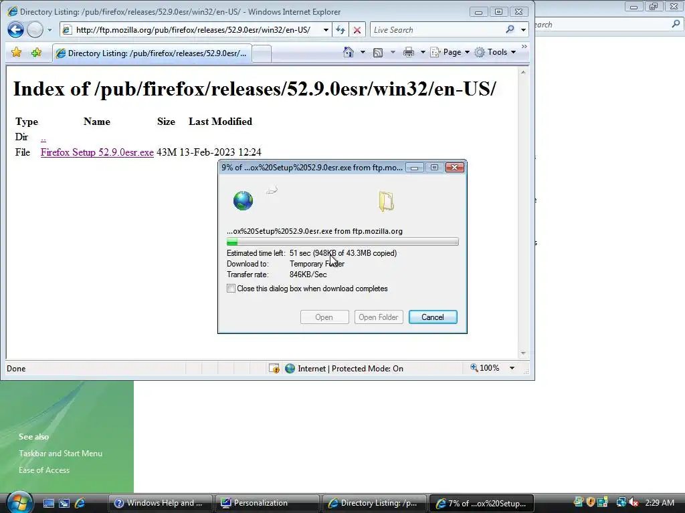
Task: Click the Windows Start orb
Action: (19, 502)
